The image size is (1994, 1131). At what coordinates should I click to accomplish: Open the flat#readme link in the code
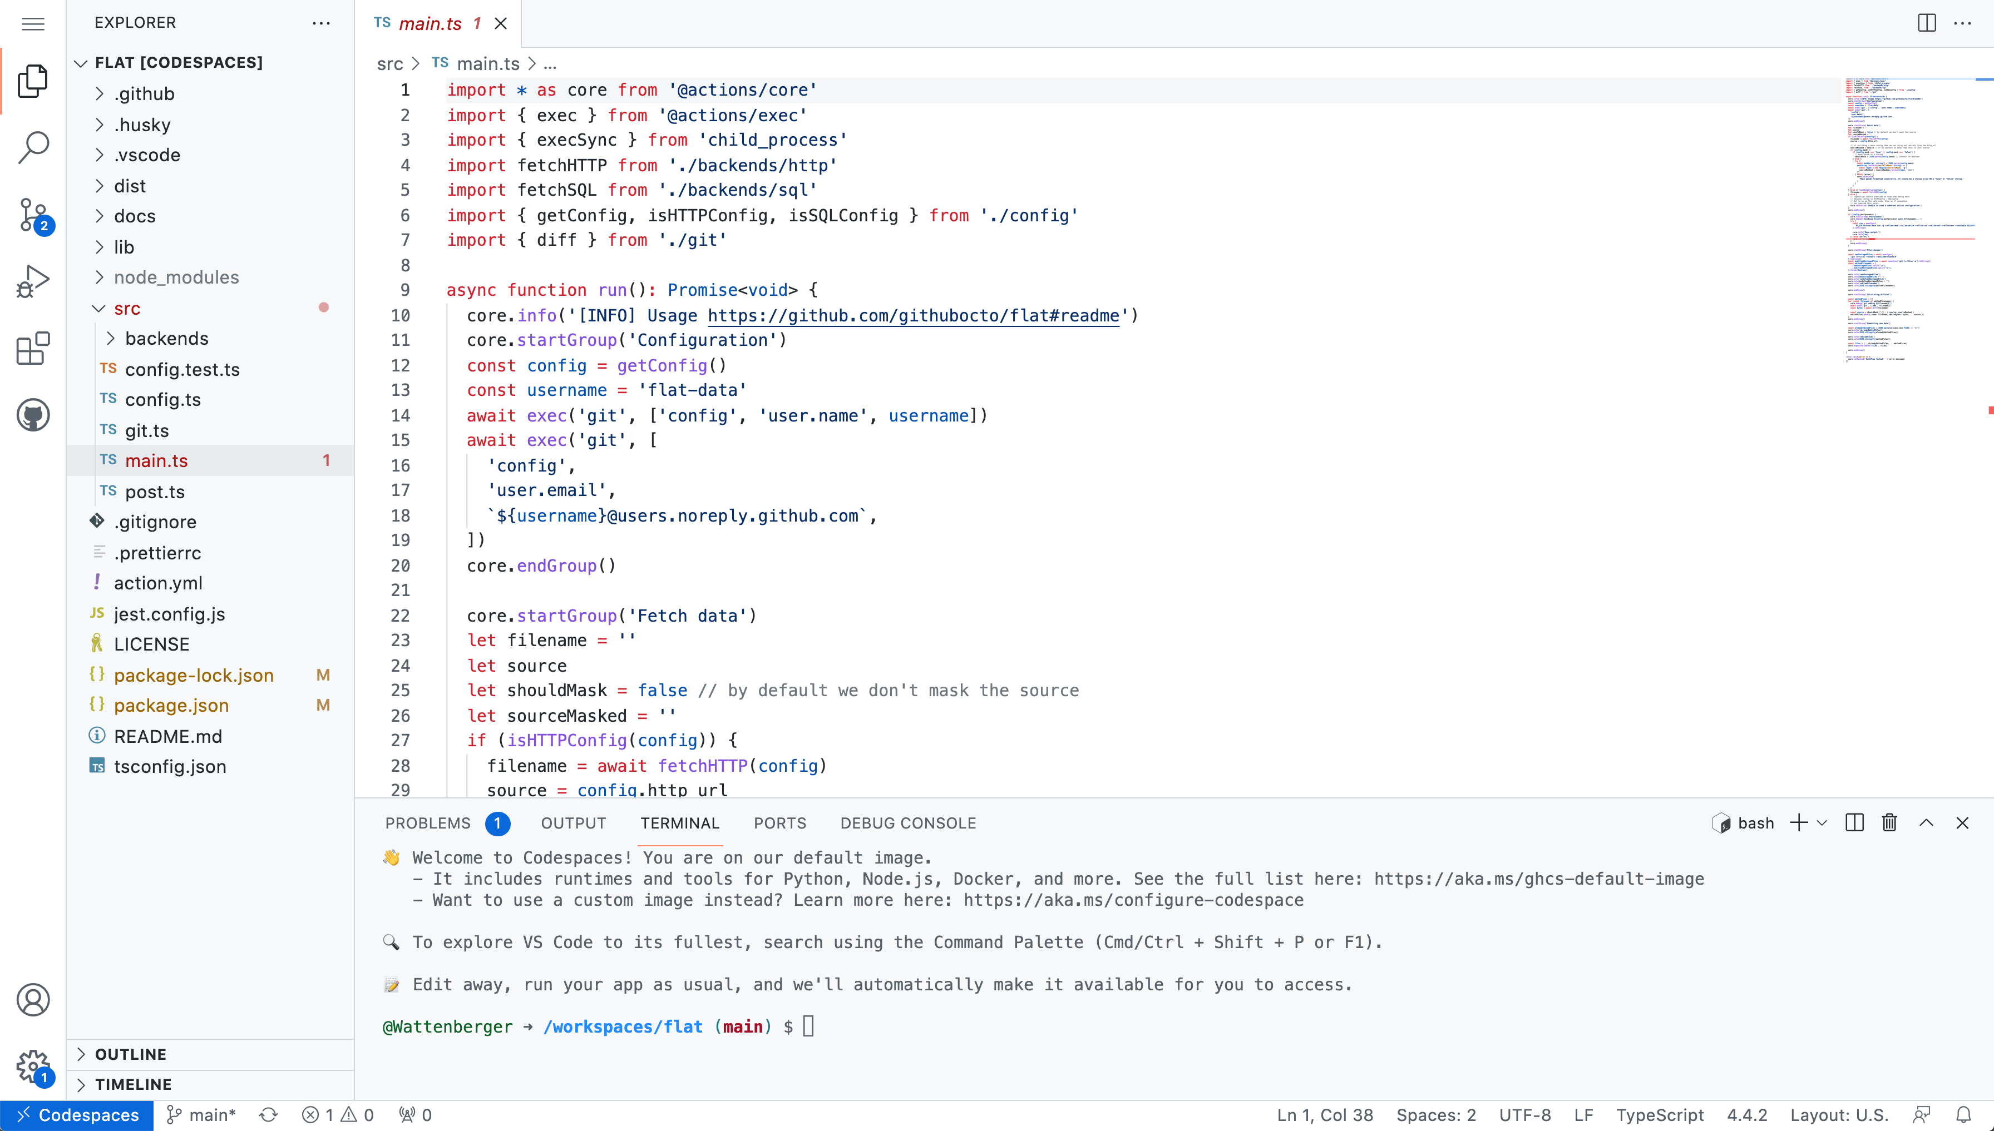click(x=913, y=315)
